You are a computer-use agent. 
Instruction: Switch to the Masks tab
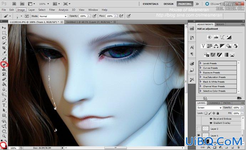tap(220, 25)
